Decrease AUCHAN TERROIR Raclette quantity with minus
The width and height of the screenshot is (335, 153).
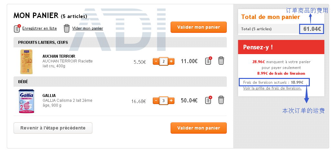click(x=156, y=62)
